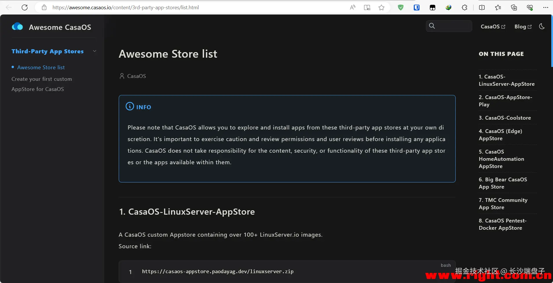Collapse the Third-Party App Stores section
Viewport: 553px width, 283px height.
point(94,51)
